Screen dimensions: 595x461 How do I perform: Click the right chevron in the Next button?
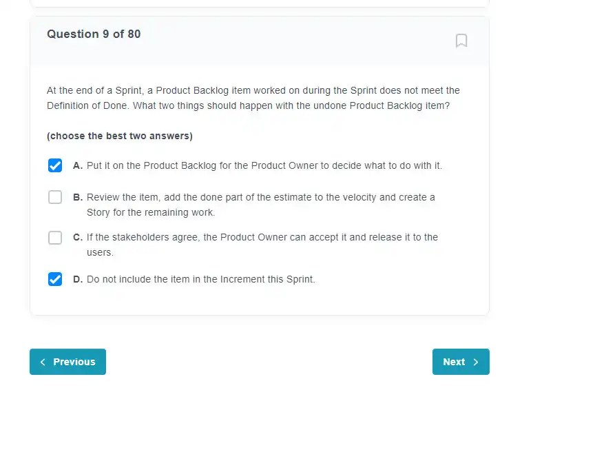tap(475, 362)
